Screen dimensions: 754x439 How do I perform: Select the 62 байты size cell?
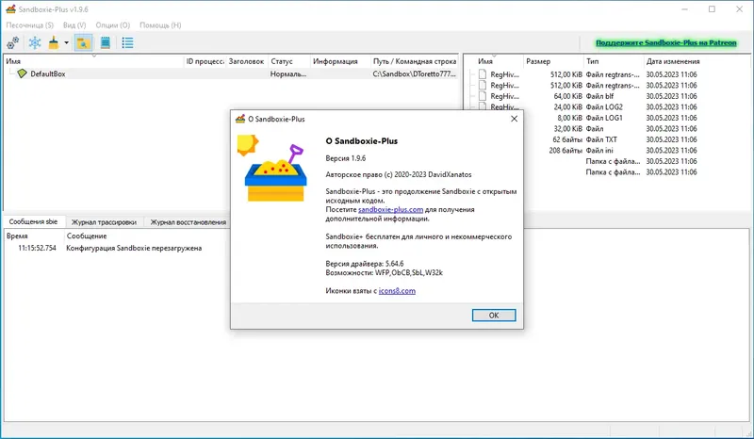coord(567,139)
